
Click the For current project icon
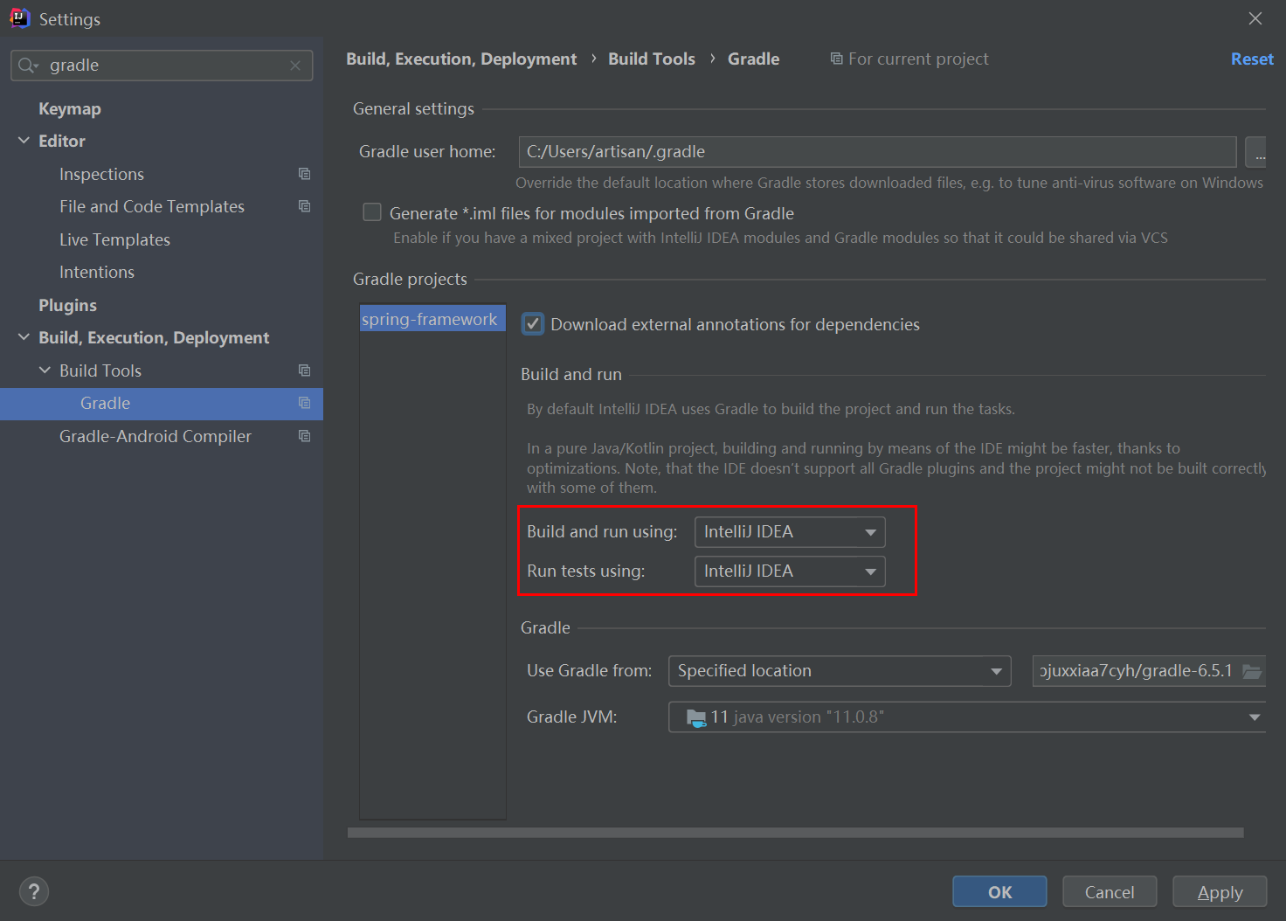point(836,59)
